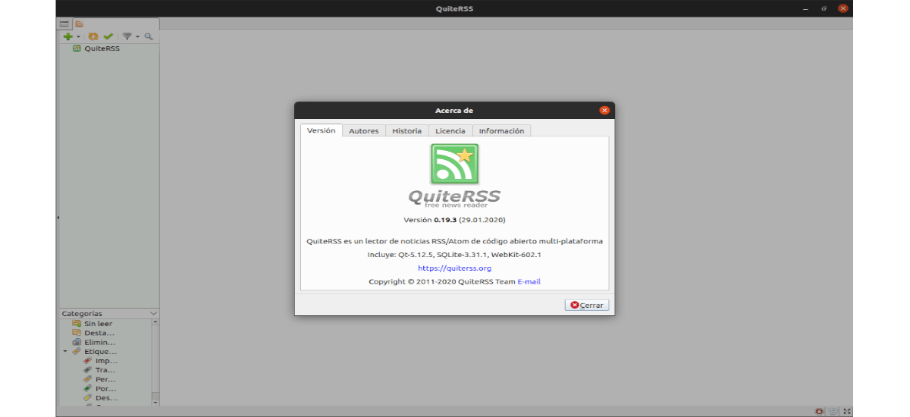Click the E-mail link in copyright line
This screenshot has height=417, width=910.
click(529, 281)
